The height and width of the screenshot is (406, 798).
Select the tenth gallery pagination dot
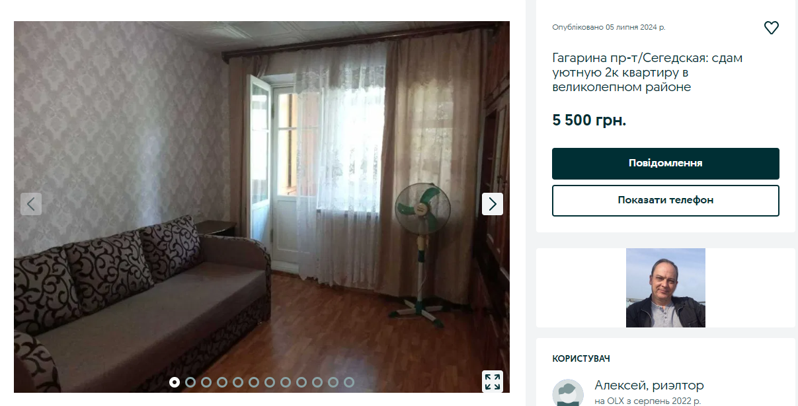317,382
